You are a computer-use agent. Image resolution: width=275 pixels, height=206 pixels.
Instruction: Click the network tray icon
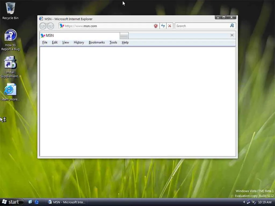pos(248,202)
